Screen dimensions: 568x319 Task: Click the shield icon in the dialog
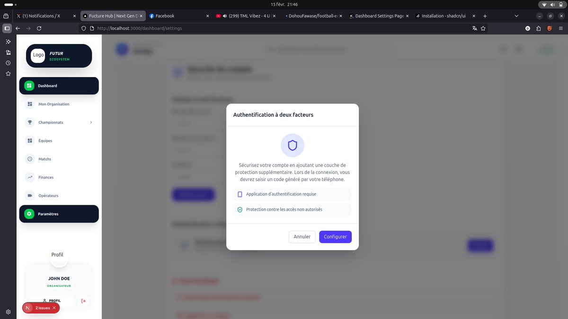pos(293,145)
